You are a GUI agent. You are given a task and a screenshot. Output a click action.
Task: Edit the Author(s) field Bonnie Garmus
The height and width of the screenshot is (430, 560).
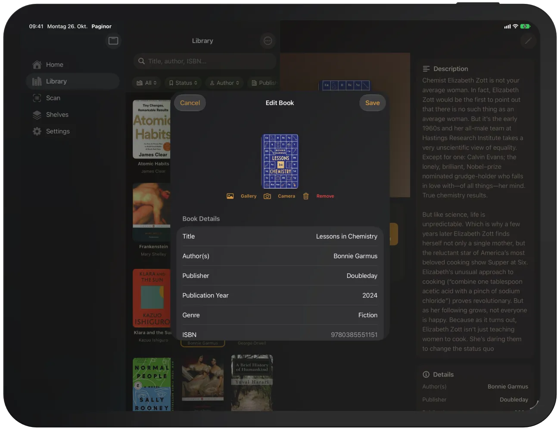(280, 256)
